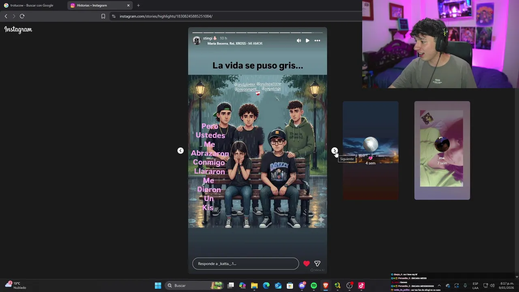Open OBS Studio from taskbar
Viewport: 519px width, 292px height.
pyautogui.click(x=350, y=286)
